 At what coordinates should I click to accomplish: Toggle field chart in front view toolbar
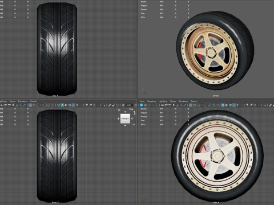coord(45,105)
